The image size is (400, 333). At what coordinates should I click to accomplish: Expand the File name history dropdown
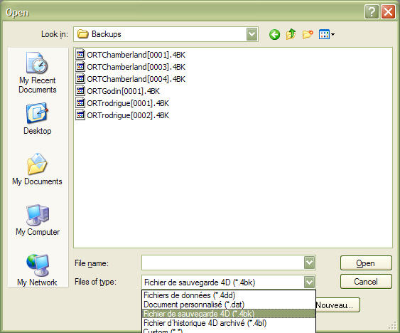point(310,263)
